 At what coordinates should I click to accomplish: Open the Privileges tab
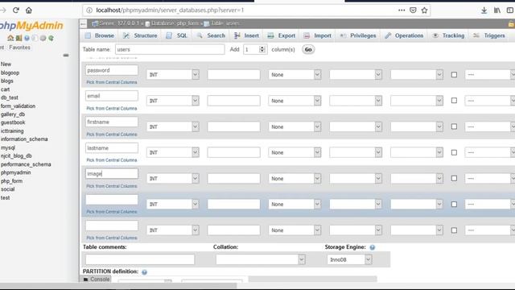[x=358, y=35]
